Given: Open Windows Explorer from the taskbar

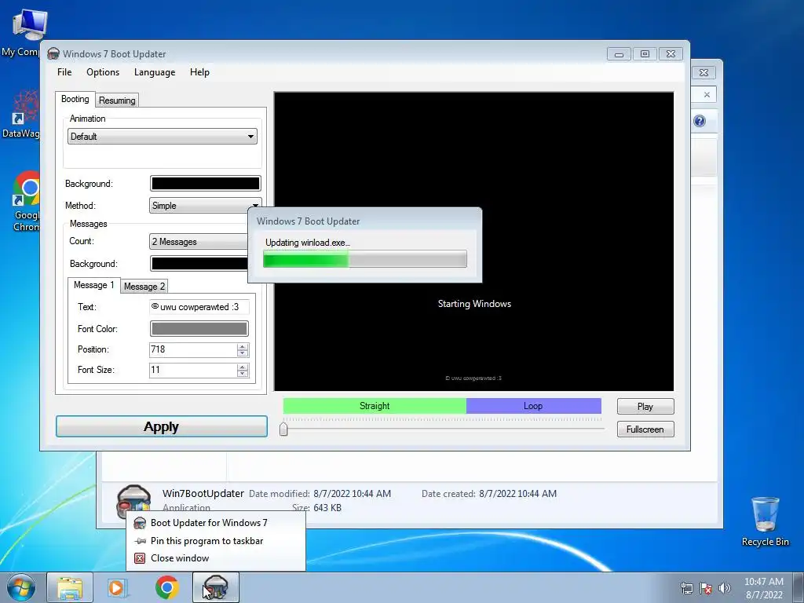Looking at the screenshot, I should [70, 587].
